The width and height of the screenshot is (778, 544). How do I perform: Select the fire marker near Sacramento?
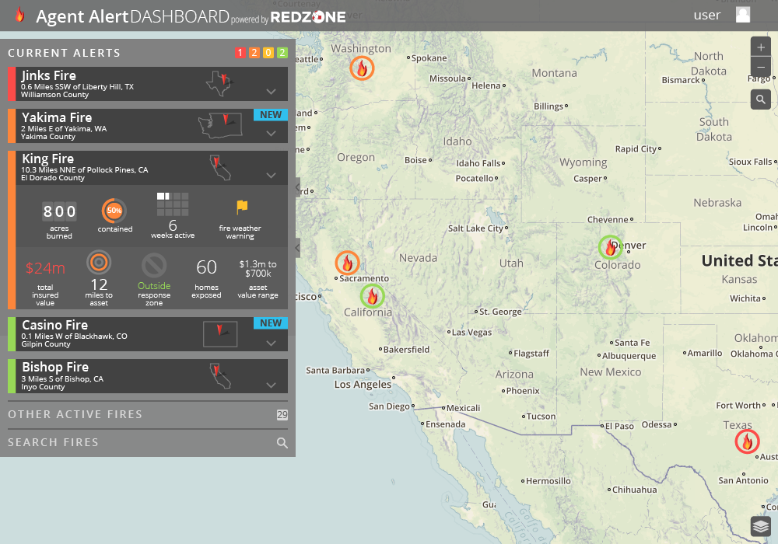(x=347, y=263)
